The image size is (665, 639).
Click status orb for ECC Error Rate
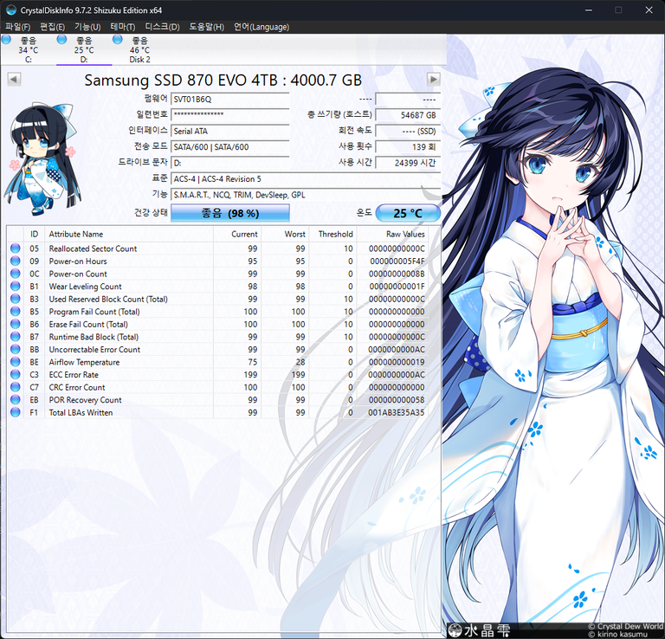tap(16, 374)
